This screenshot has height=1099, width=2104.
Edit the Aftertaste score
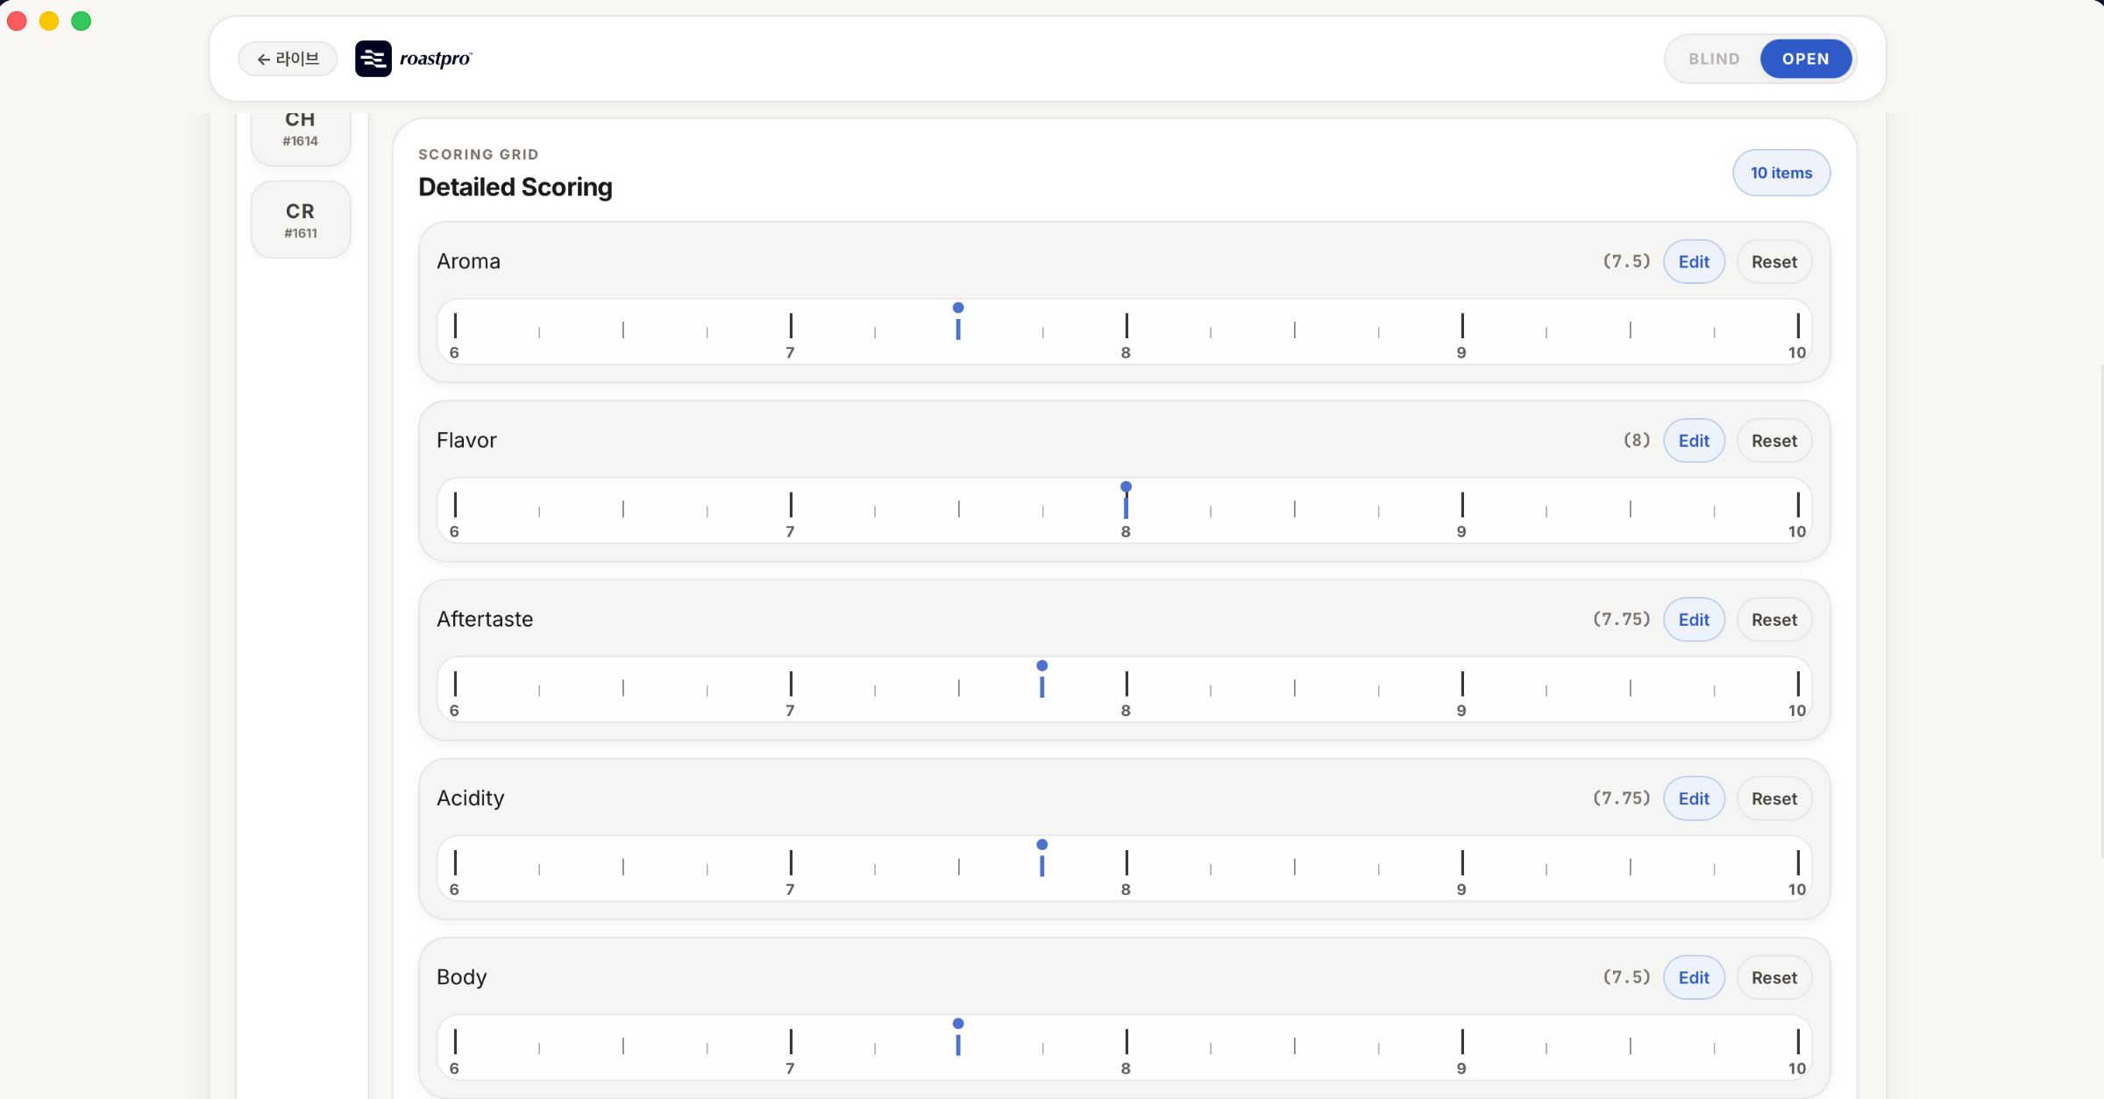coord(1694,620)
